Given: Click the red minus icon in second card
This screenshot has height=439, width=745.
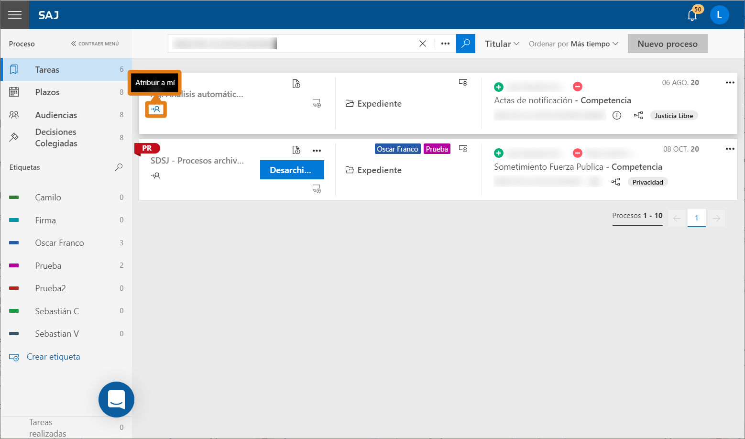Looking at the screenshot, I should 578,153.
